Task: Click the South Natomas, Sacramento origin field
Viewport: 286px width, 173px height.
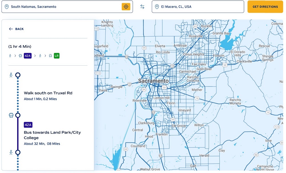Action: tap(64, 7)
